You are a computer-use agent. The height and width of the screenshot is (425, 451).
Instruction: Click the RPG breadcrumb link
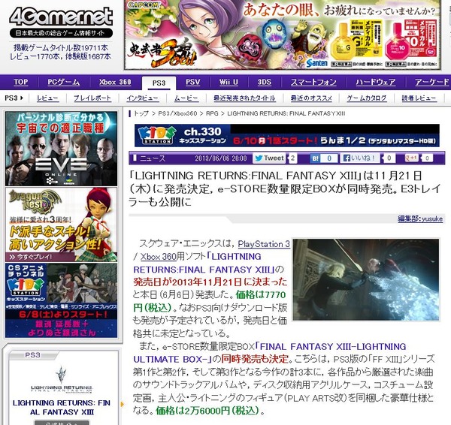coord(212,113)
